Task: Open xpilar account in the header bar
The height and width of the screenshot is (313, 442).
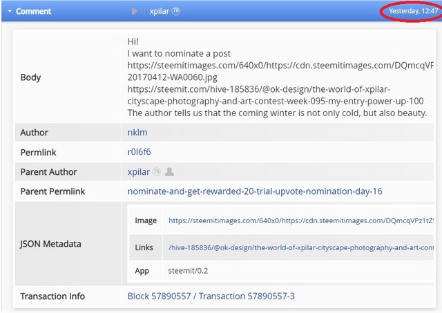Action: coord(160,11)
